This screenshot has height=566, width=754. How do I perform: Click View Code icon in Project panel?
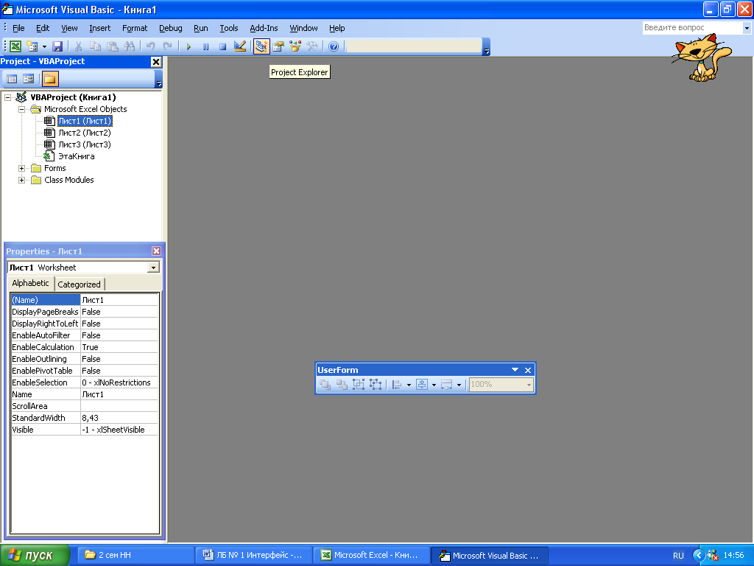coord(12,78)
